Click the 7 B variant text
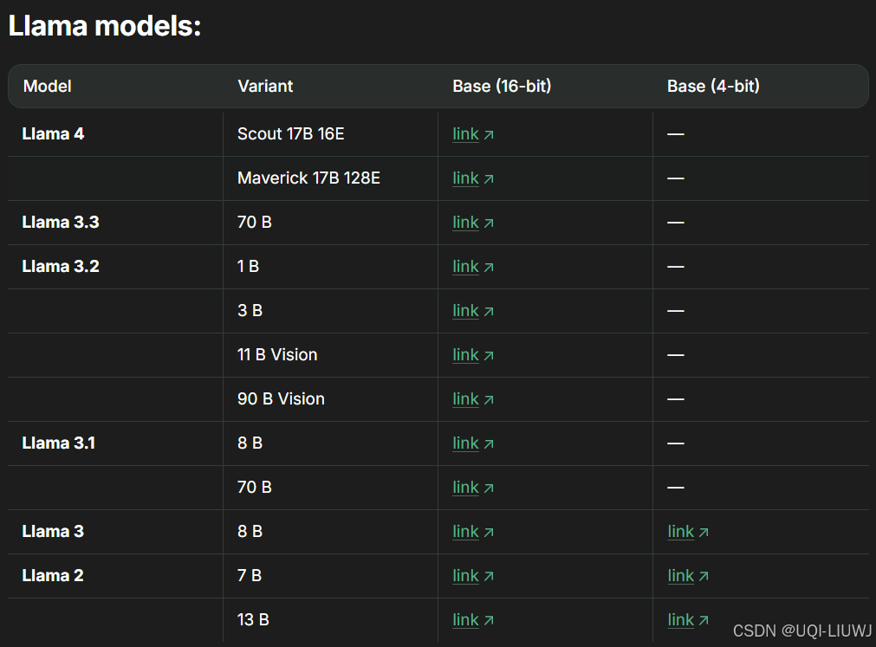The width and height of the screenshot is (876, 647). pyautogui.click(x=250, y=575)
